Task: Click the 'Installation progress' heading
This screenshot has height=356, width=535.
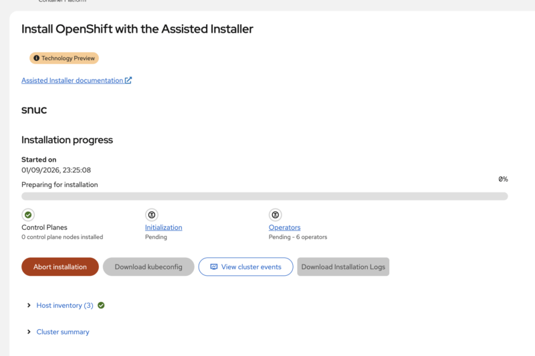Action: click(67, 140)
